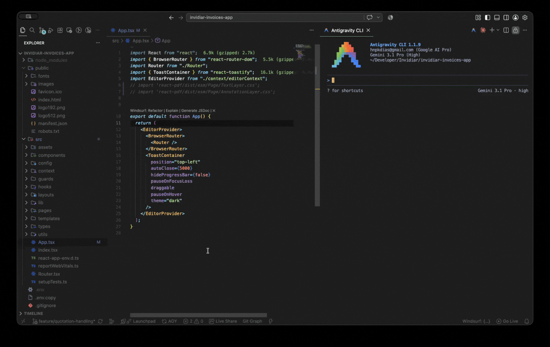Viewport: 550px width, 347px height.
Task: Select App.tsx in the file tree
Action: [46, 242]
